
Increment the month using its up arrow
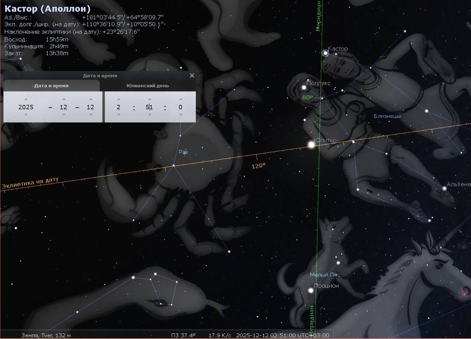click(x=64, y=99)
